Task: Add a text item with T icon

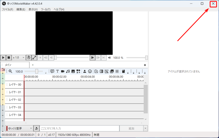Action: point(57,71)
